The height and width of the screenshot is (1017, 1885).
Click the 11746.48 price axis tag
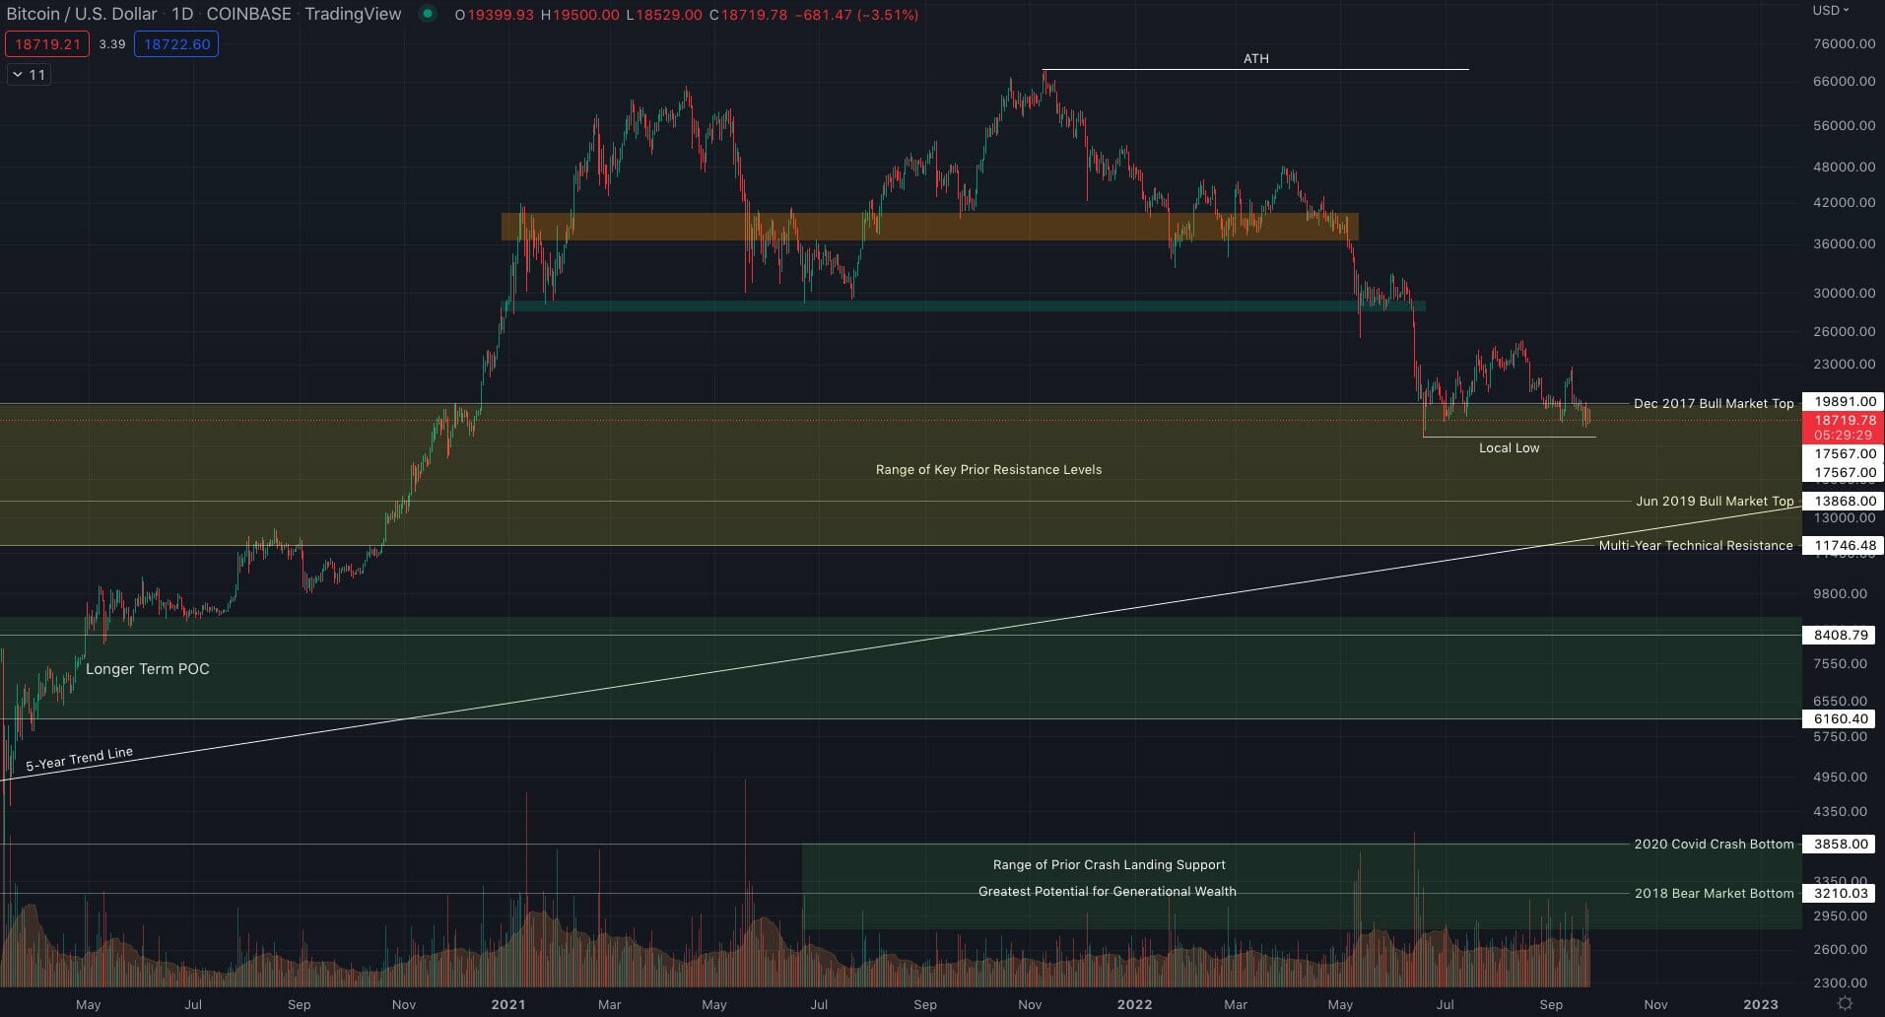pyautogui.click(x=1843, y=545)
